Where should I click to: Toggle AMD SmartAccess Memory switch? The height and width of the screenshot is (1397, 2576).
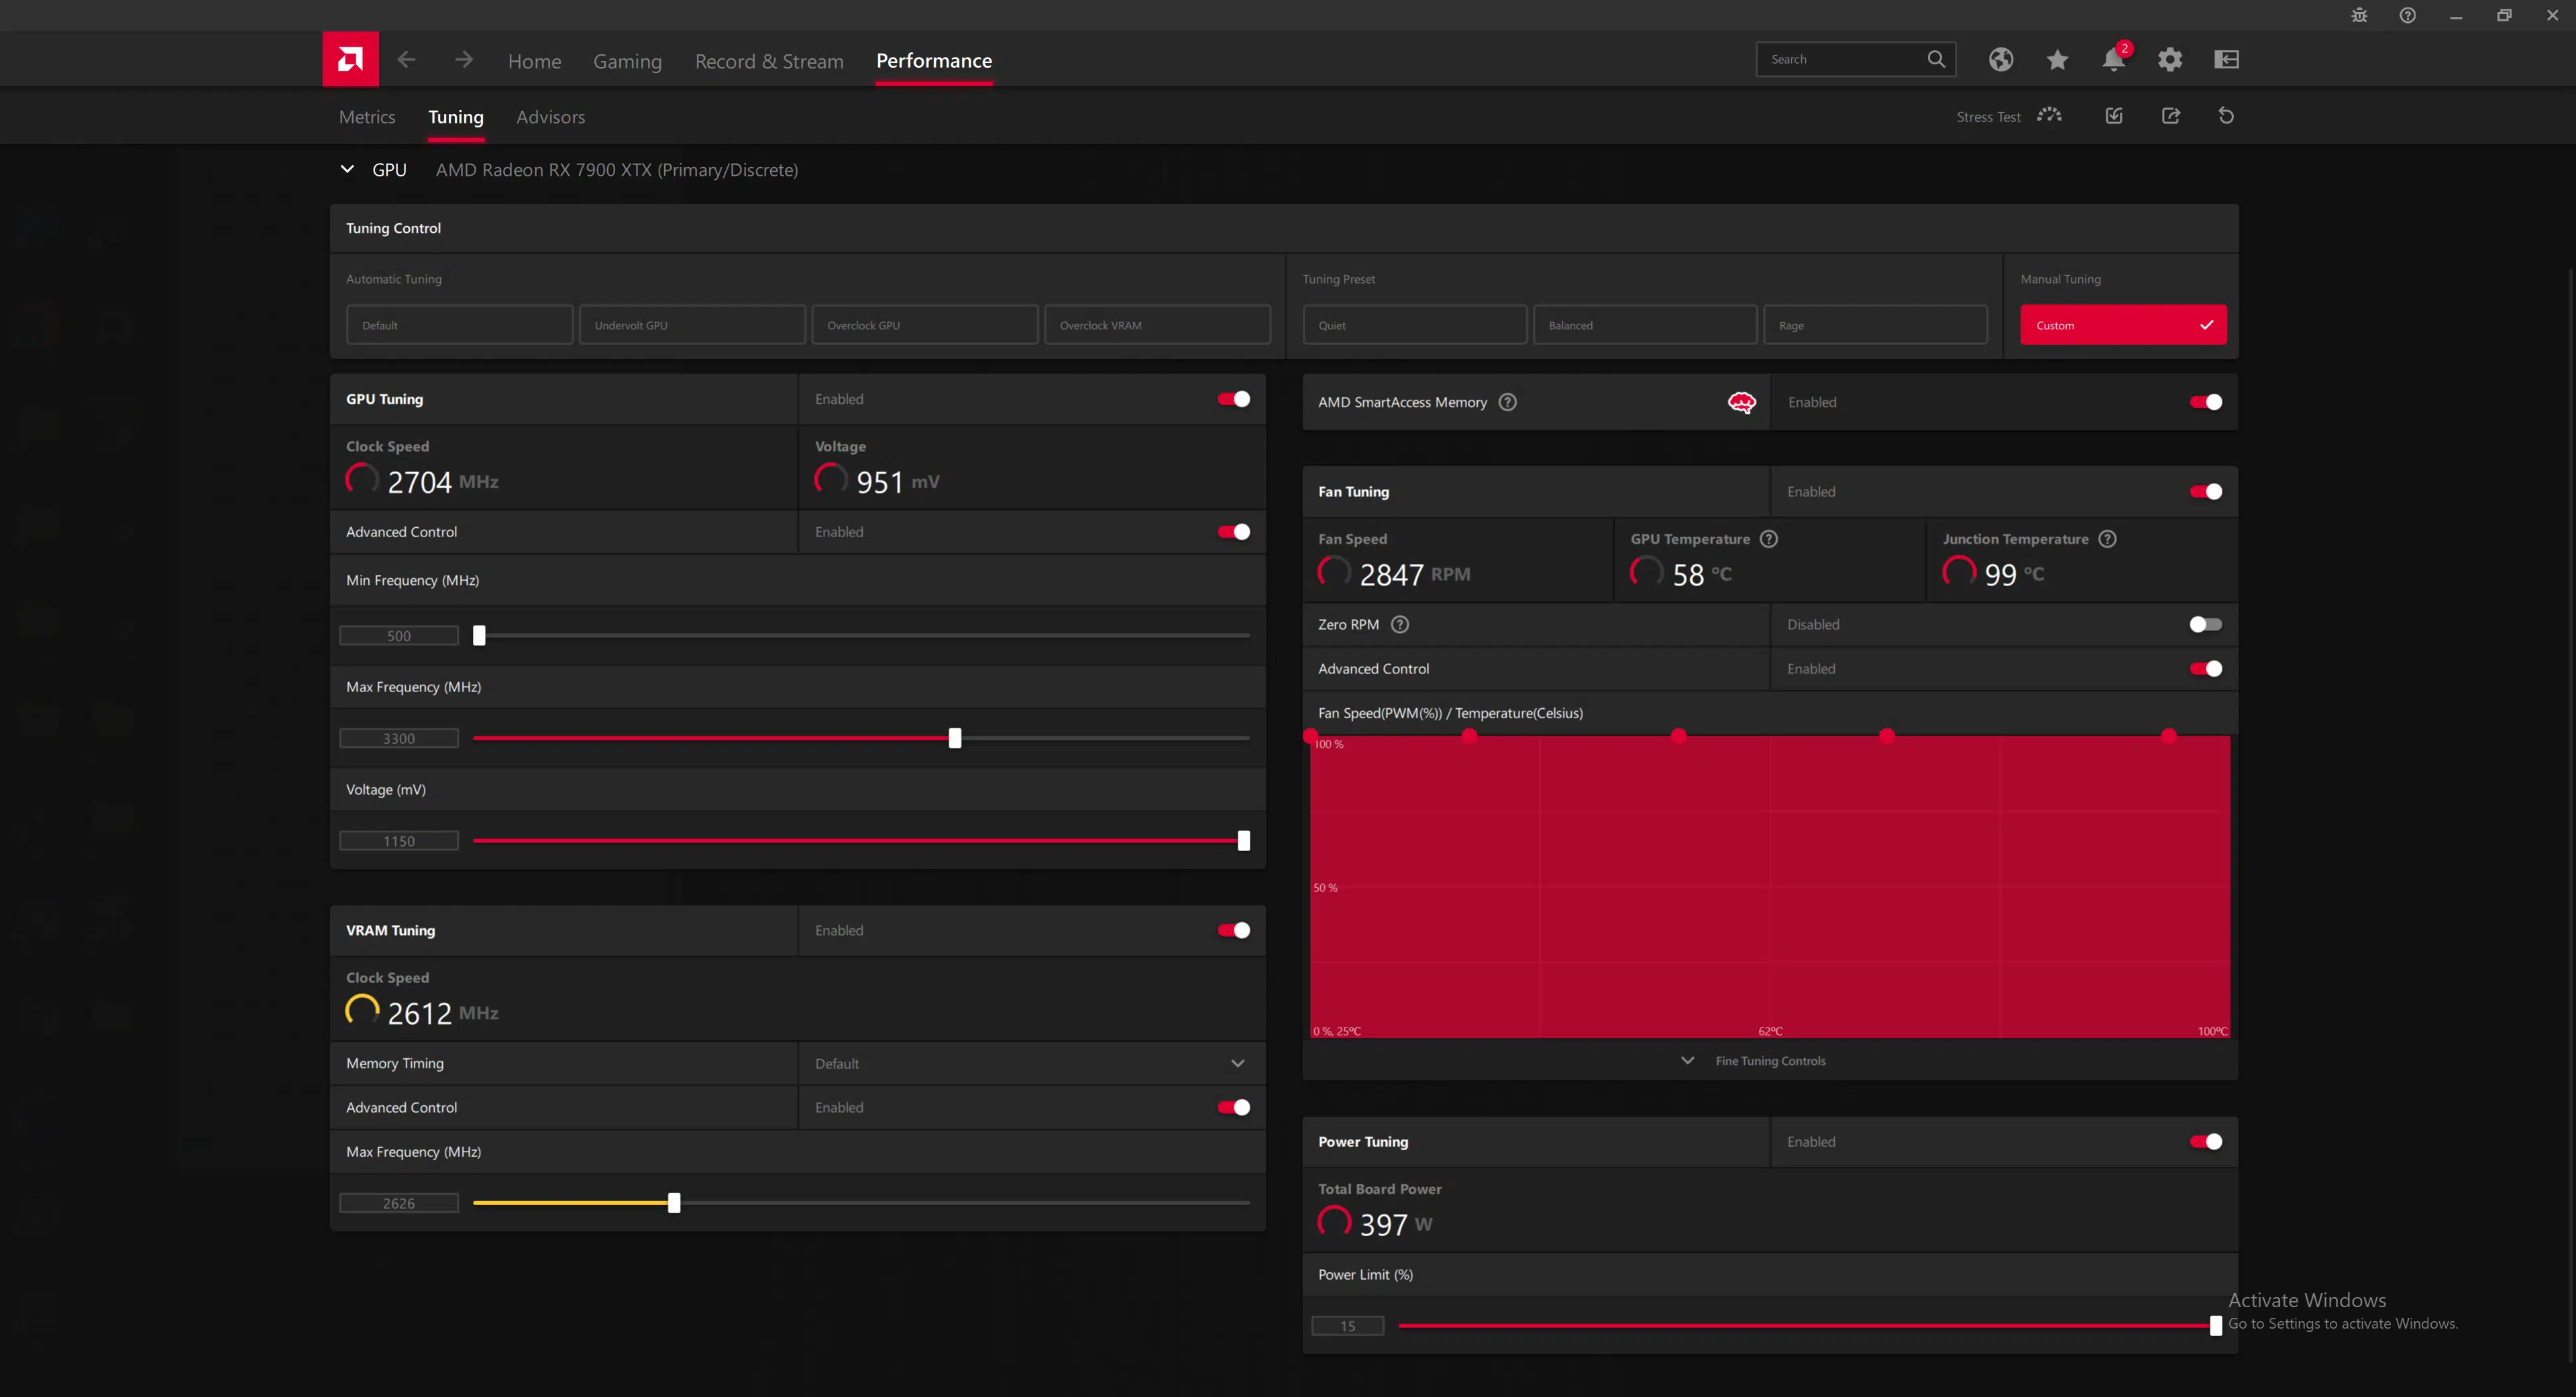coord(2205,402)
